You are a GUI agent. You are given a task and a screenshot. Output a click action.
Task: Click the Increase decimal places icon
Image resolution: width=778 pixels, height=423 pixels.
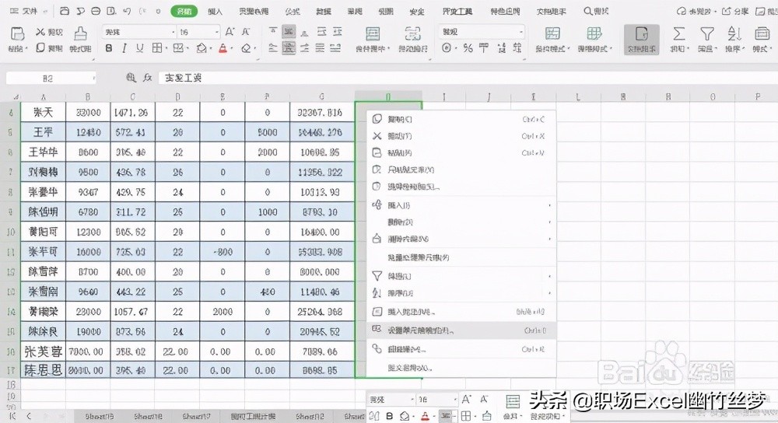pos(502,48)
